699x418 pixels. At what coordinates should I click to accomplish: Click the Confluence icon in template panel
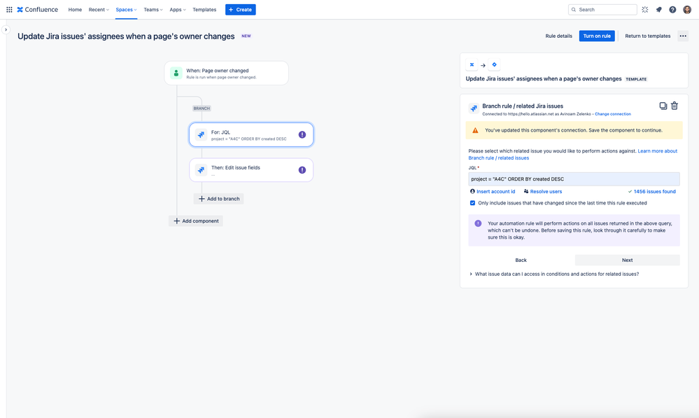(x=472, y=64)
